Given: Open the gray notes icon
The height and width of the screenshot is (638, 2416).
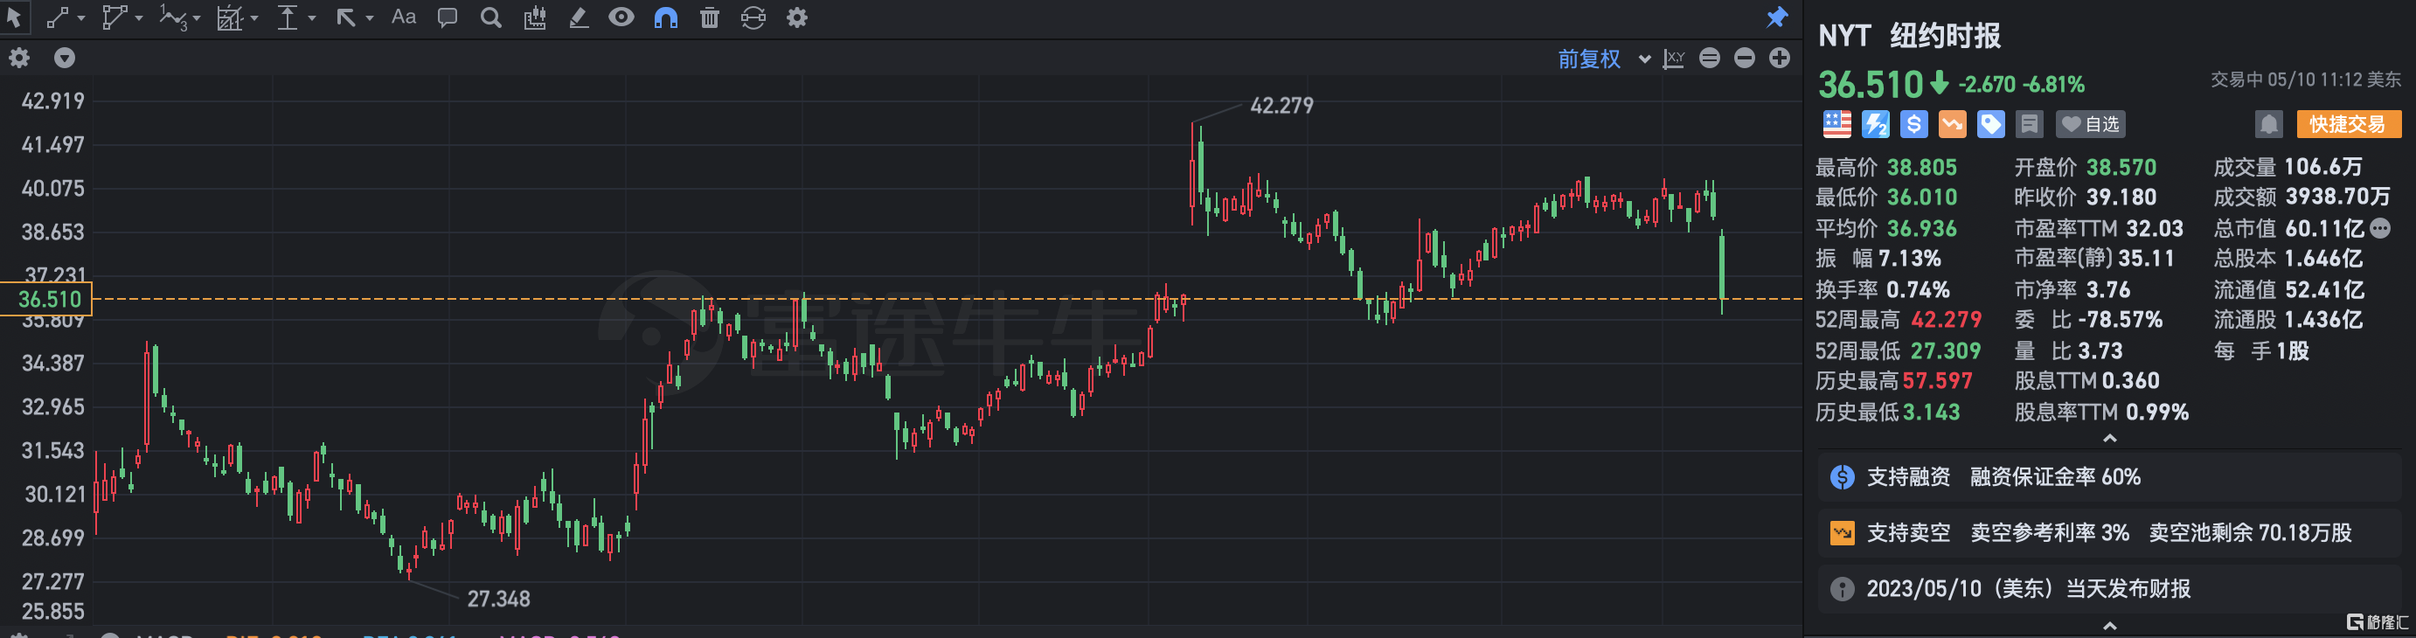Looking at the screenshot, I should point(2029,124).
